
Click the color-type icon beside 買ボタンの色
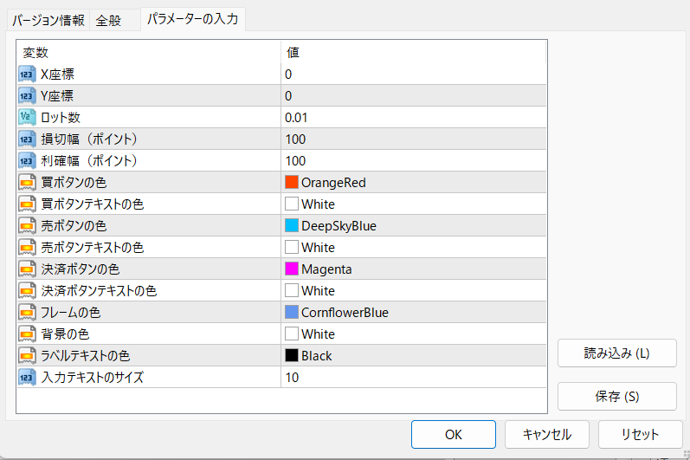tap(26, 183)
